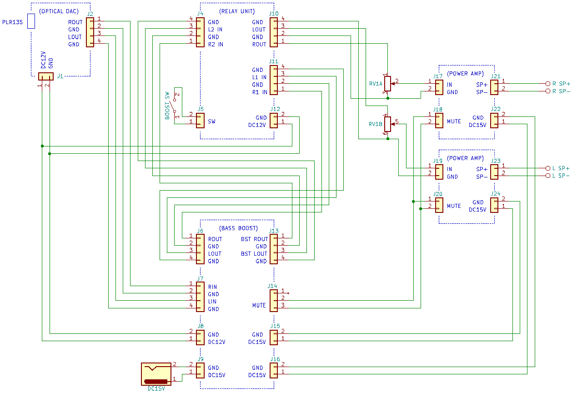Select the J20 MUTE connector
The image size is (572, 393).
pos(439,206)
